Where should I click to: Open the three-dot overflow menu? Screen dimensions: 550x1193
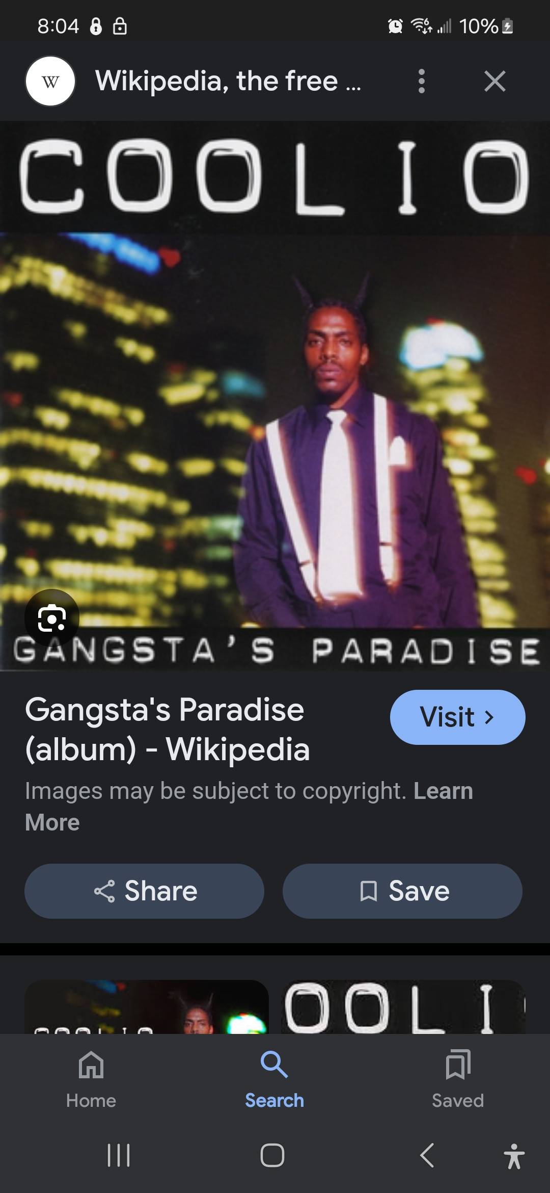(421, 81)
